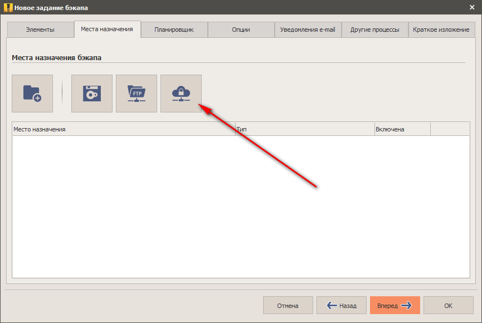Proceed with the Вперед button

tap(395, 306)
